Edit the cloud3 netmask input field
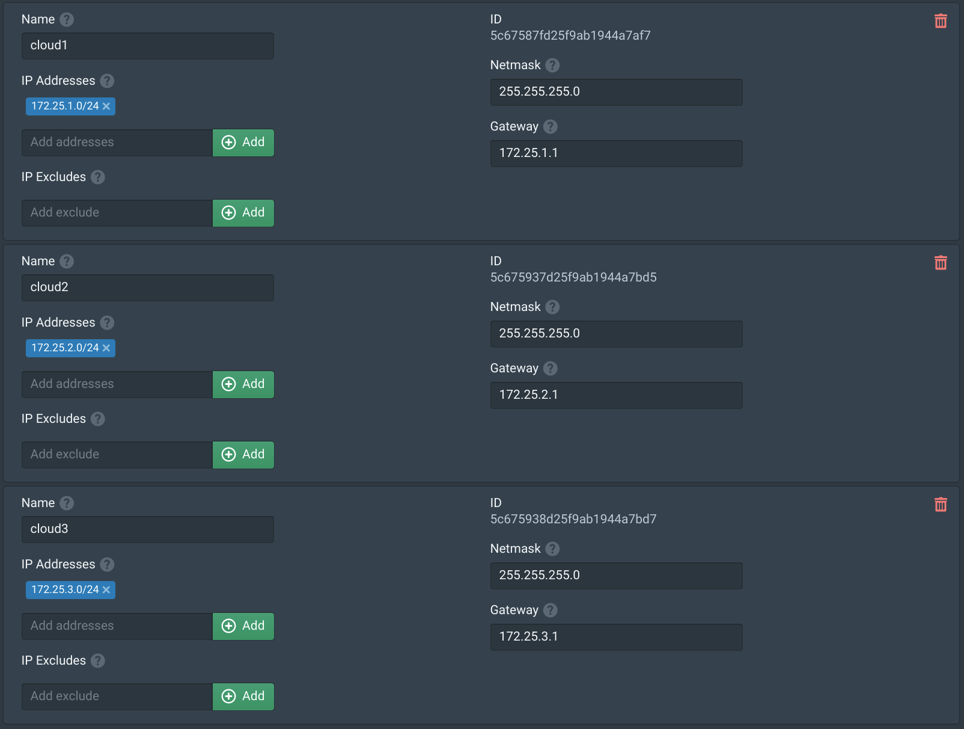Image resolution: width=964 pixels, height=729 pixels. point(617,576)
